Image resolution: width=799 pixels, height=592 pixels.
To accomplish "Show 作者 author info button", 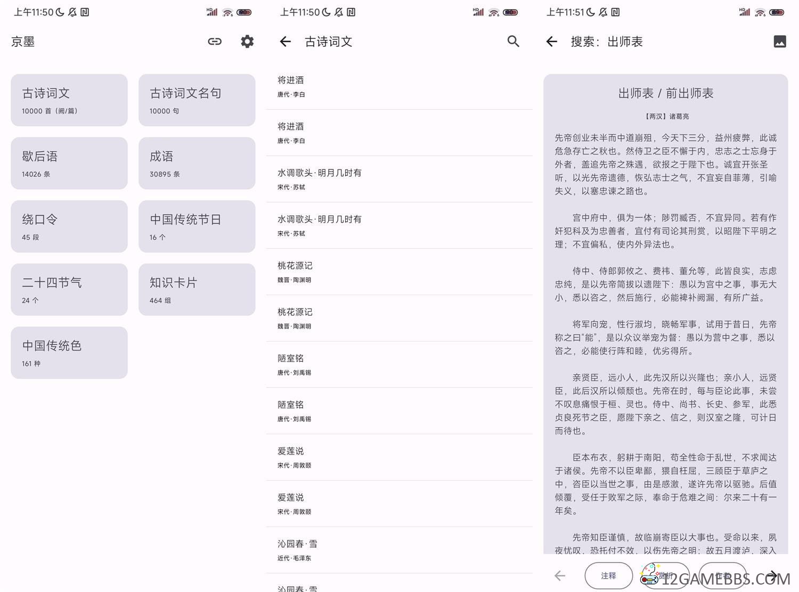I will coord(723,575).
